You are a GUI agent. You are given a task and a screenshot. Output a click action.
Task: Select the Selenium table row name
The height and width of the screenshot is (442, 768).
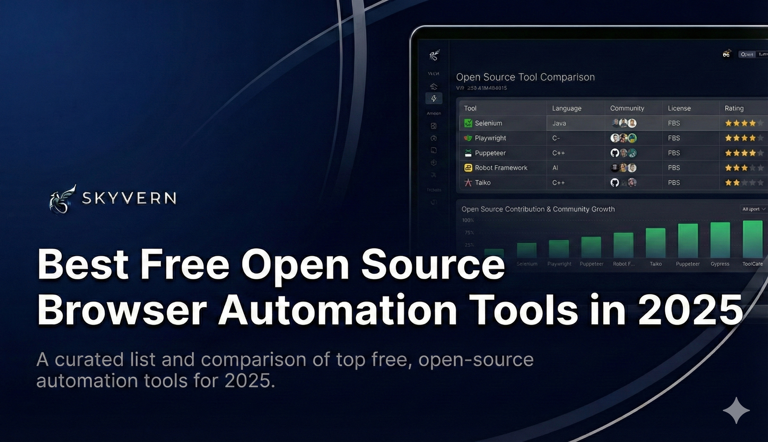point(488,123)
